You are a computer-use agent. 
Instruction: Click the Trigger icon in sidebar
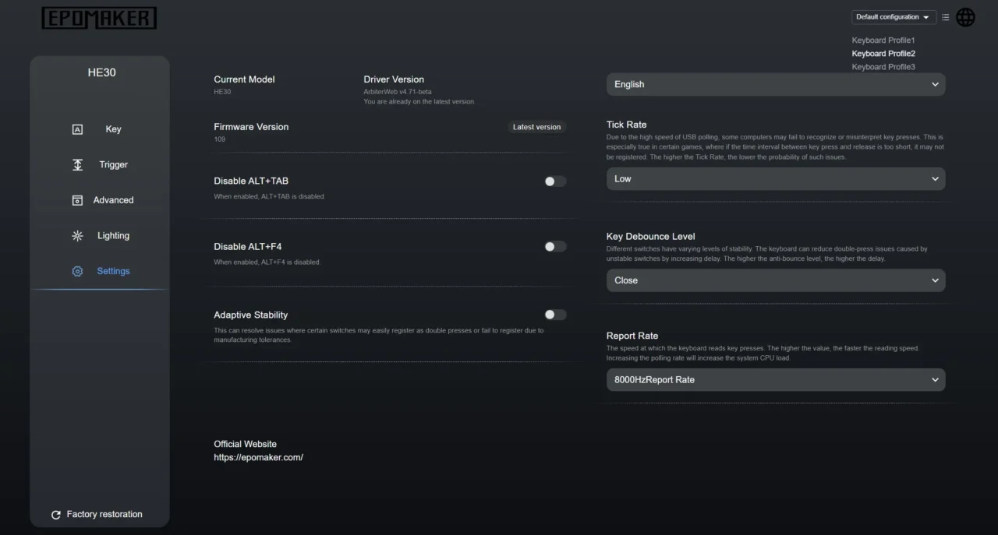pos(77,165)
